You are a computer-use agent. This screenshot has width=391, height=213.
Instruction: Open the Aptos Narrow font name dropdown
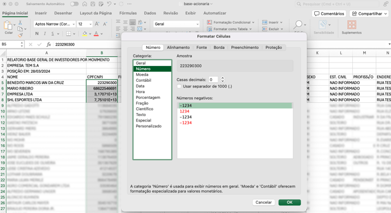pos(73,24)
